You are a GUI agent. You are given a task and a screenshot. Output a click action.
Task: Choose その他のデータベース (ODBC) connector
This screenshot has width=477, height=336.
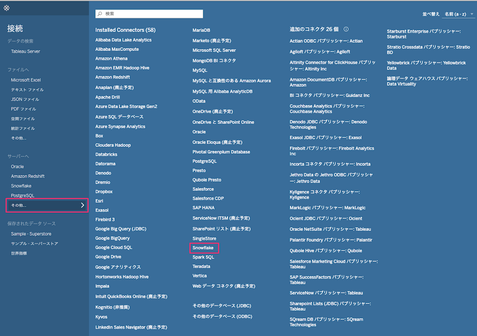pyautogui.click(x=222, y=317)
